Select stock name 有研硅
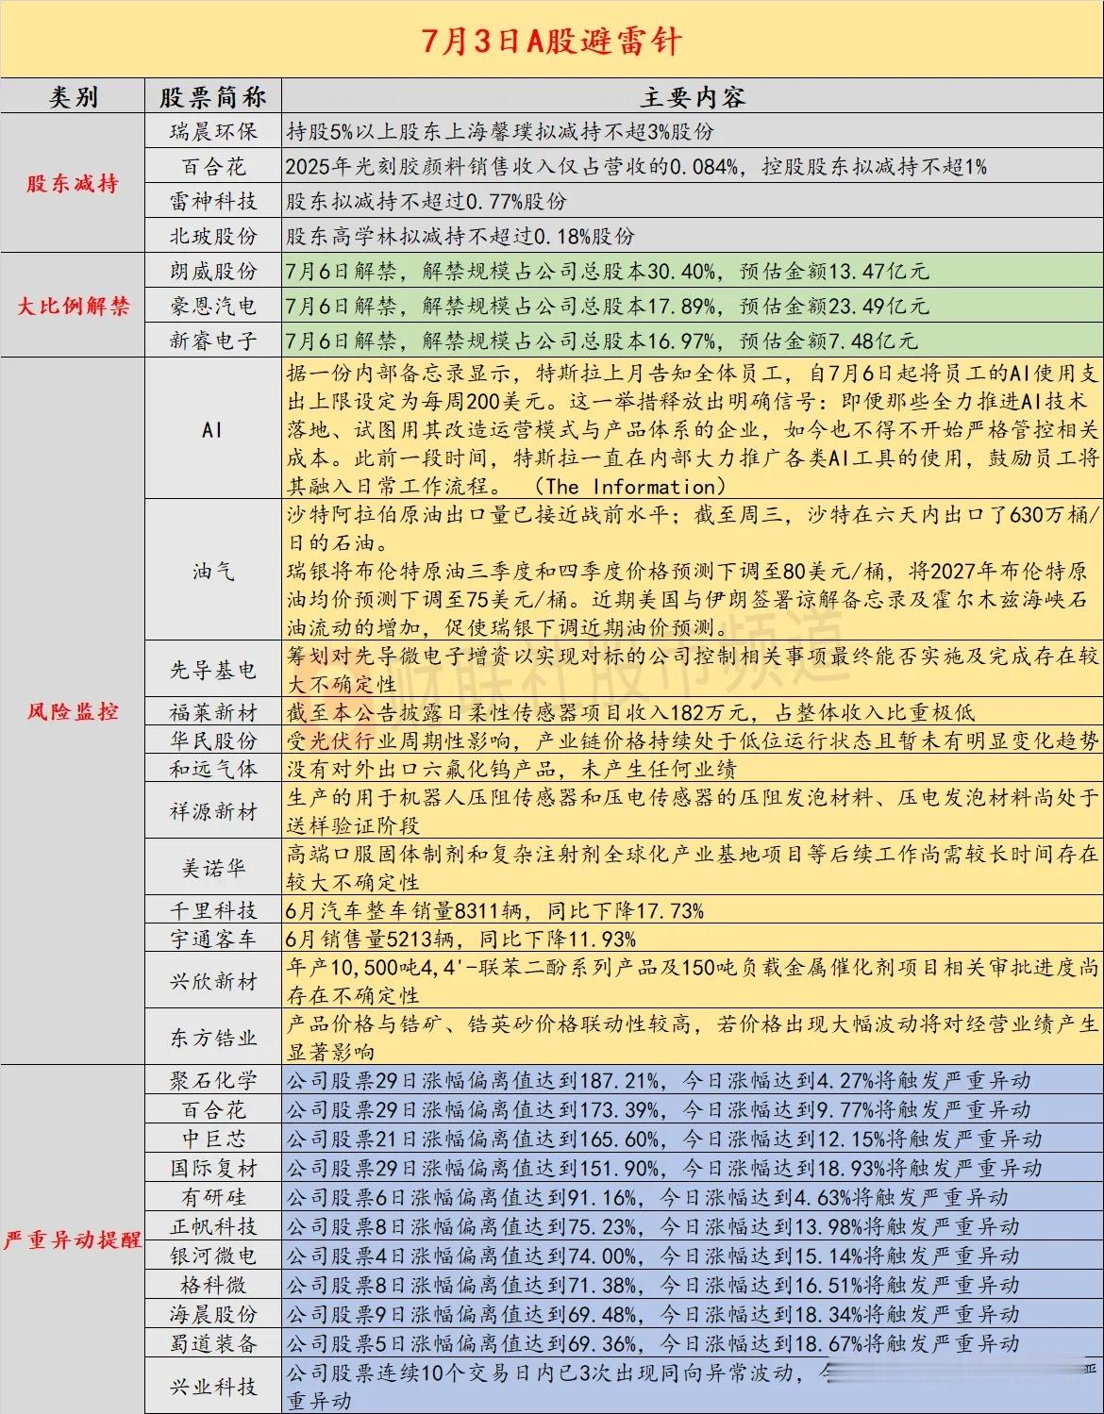Image resolution: width=1104 pixels, height=1414 pixels. 213,1197
